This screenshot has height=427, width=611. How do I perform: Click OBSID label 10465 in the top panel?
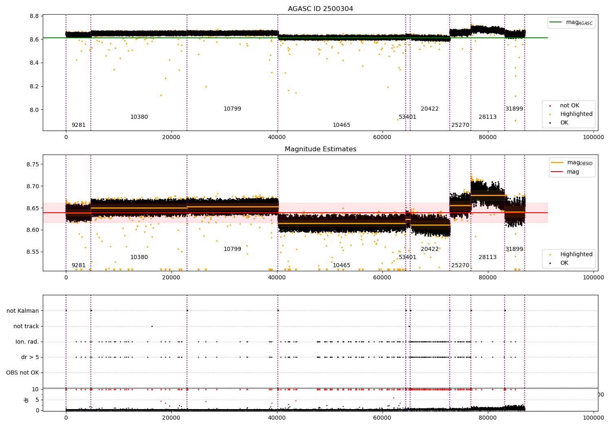point(341,125)
